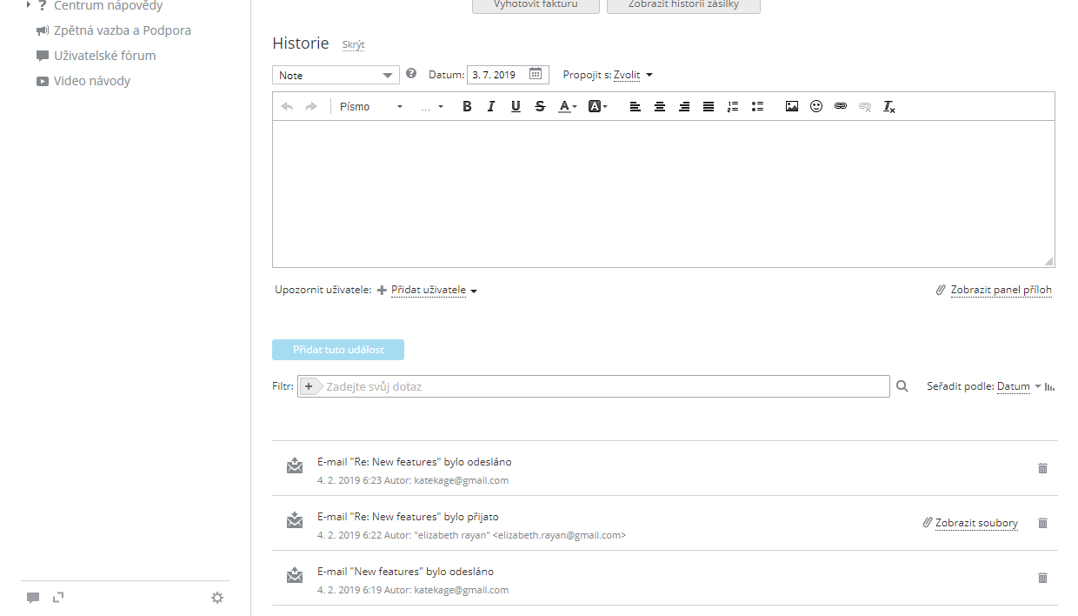The width and height of the screenshot is (1078, 616).
Task: Open calendar picker beside Datum field
Action: (x=536, y=75)
